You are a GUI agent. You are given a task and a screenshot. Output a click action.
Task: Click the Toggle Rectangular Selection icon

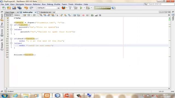pyautogui.click(x=57, y=15)
